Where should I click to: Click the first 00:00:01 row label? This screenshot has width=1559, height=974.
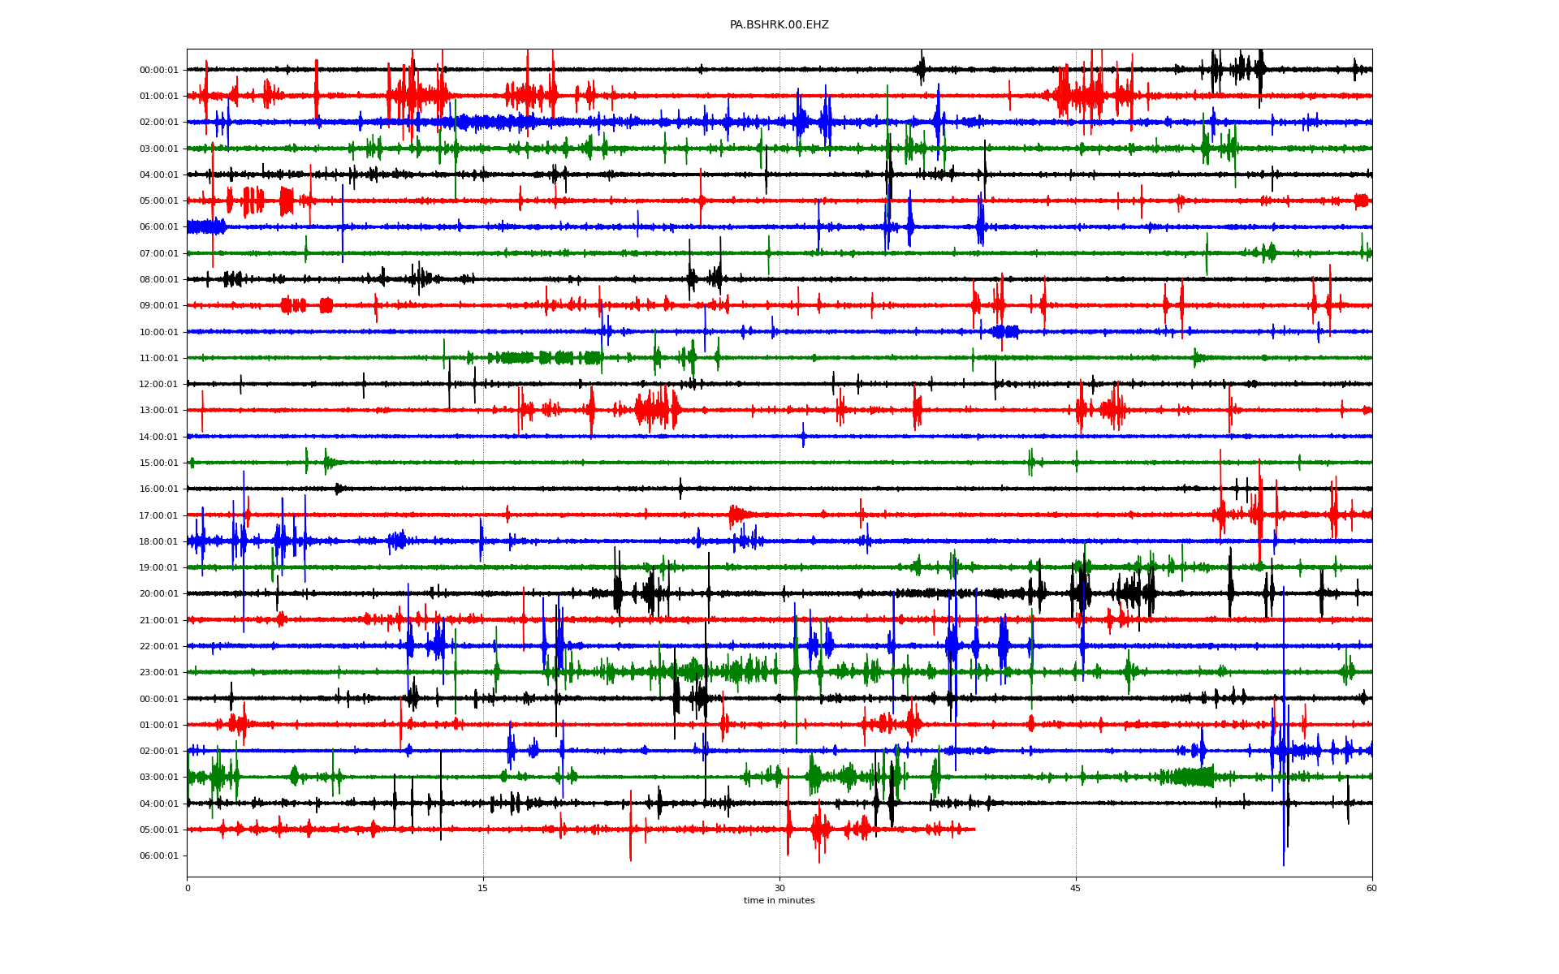(158, 71)
